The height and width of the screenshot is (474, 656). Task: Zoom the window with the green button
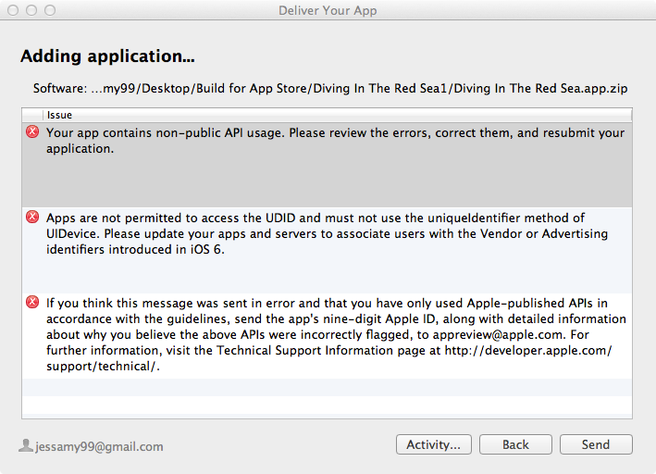click(48, 10)
